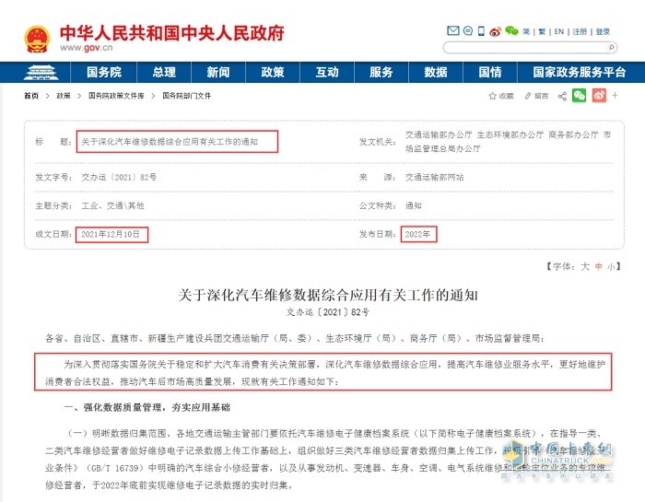Set font size to 中
This screenshot has height=502, width=645.
(x=599, y=266)
